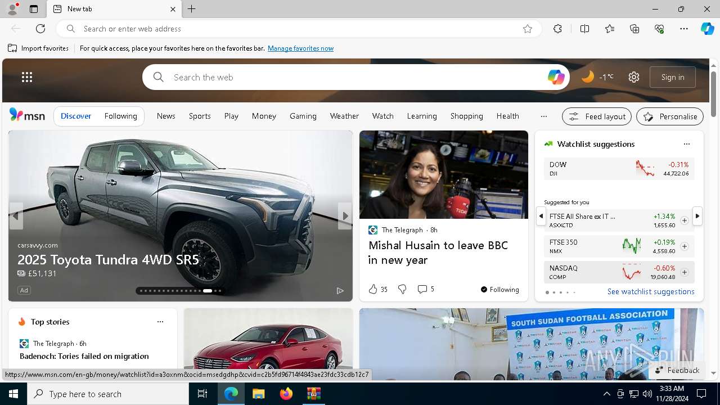Open the browser profile icon

coord(12,9)
